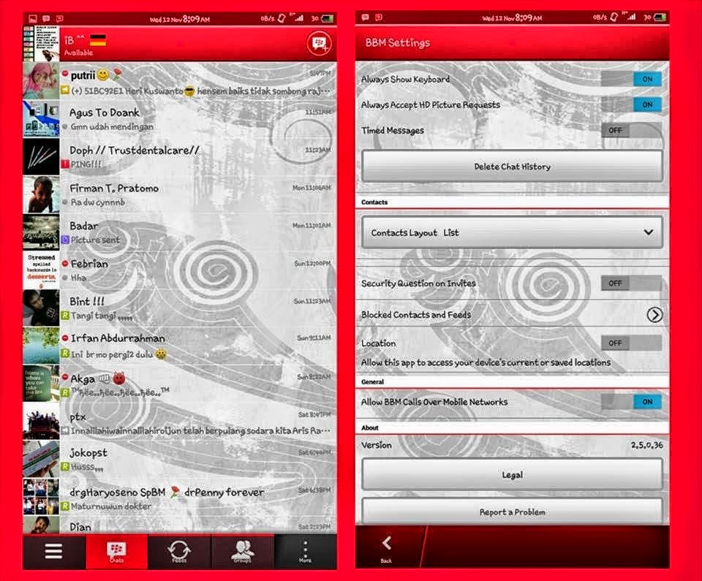This screenshot has width=702, height=581.
Task: Open Blocked Contacts and Feeds arrow
Action: (654, 315)
